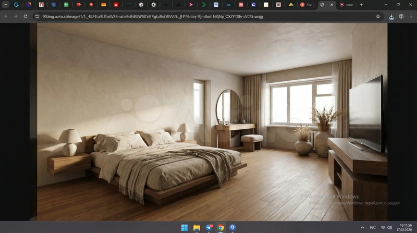Switch to the first browser tab
Viewport: 417px width, 233px height.
tap(16, 5)
